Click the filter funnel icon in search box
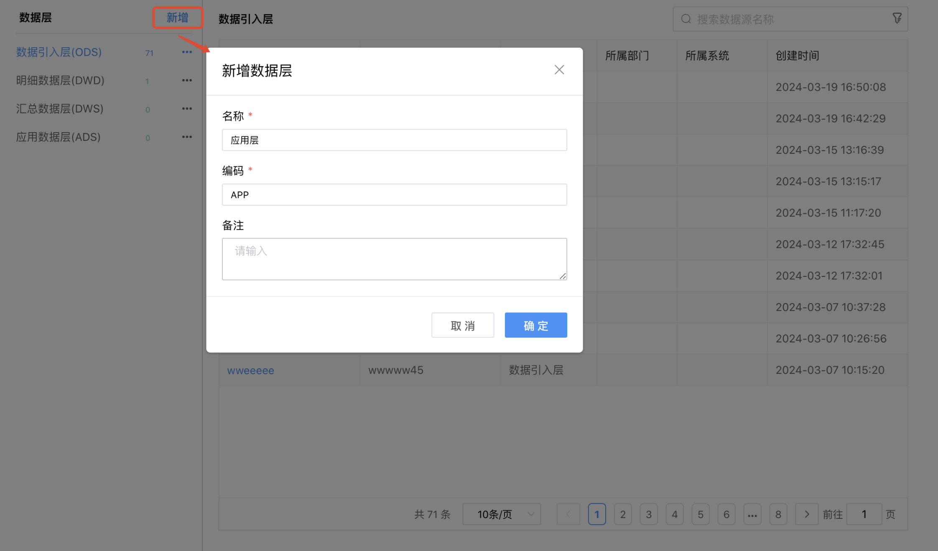Screen dimensions: 938x551 pos(897,18)
